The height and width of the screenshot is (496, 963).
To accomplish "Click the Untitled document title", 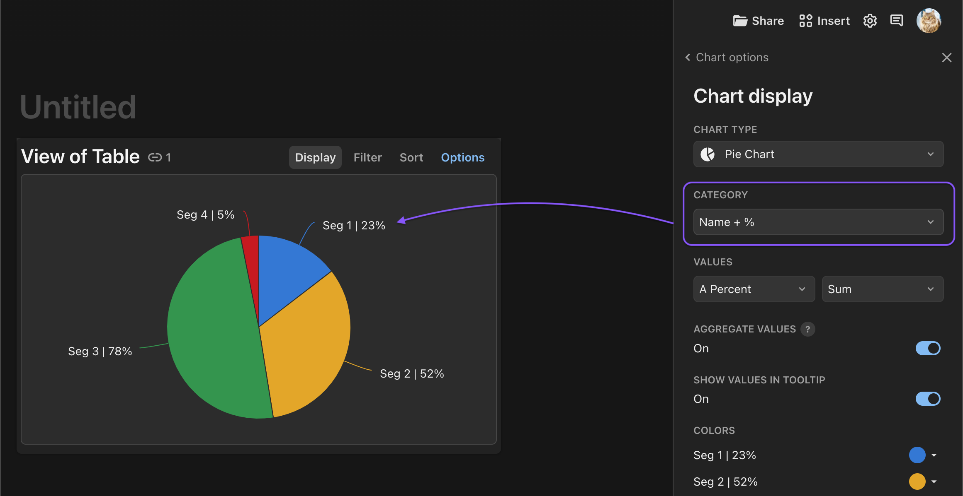I will pos(78,106).
